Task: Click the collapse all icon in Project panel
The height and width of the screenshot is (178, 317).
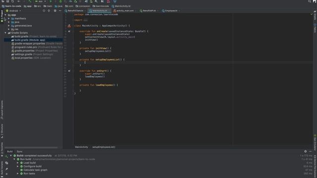Action: tap(49, 11)
